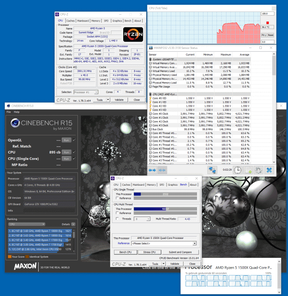Click the Virtual Memory Committed sensor icon
This screenshot has width=288, height=296.
coord(151,63)
